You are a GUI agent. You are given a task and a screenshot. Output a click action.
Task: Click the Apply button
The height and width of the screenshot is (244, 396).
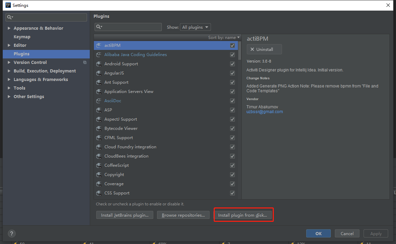coord(376,233)
